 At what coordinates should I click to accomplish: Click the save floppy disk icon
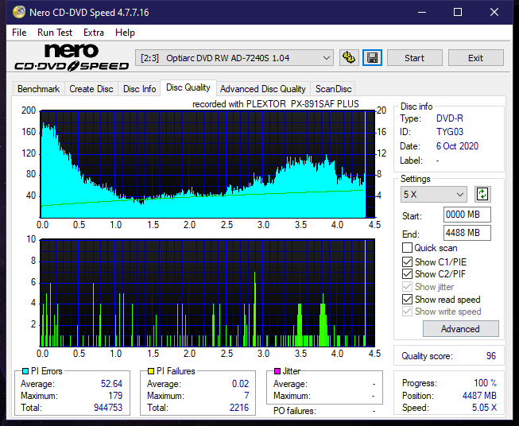[373, 58]
